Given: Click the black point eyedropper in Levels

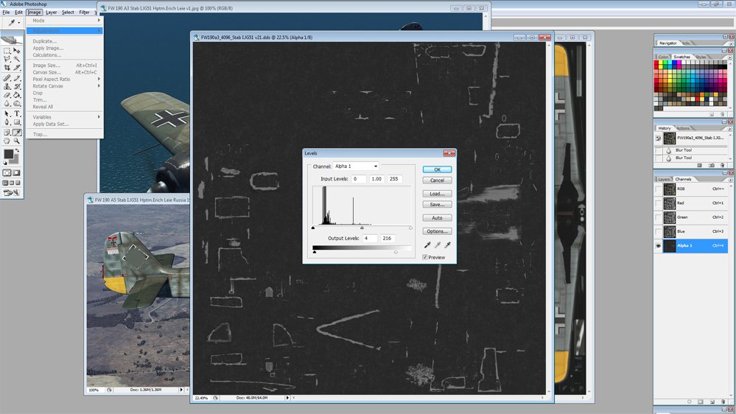Looking at the screenshot, I should tap(427, 245).
